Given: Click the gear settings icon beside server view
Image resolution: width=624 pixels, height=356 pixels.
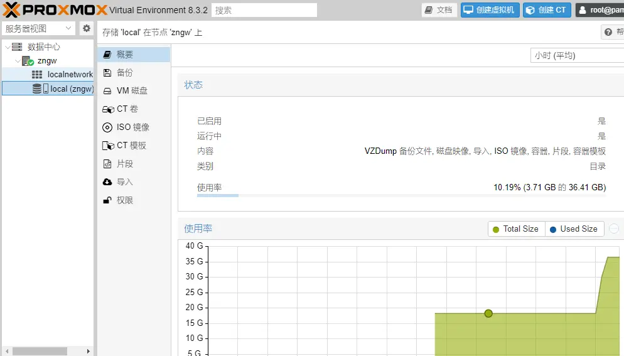Looking at the screenshot, I should (x=87, y=28).
